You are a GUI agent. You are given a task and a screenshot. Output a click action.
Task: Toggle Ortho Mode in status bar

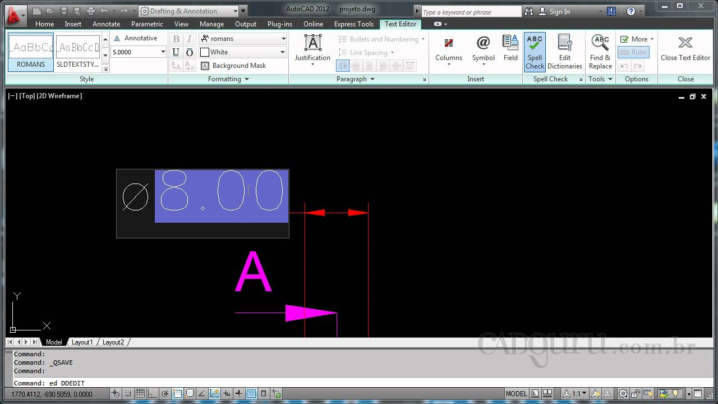pyautogui.click(x=153, y=394)
